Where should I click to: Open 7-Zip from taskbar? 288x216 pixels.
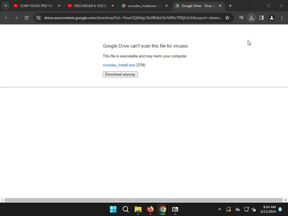point(175,209)
